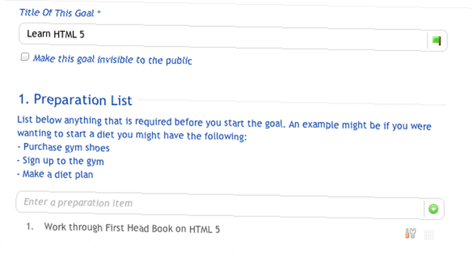
Task: Add preparation item with green plus icon
Action: tap(433, 209)
